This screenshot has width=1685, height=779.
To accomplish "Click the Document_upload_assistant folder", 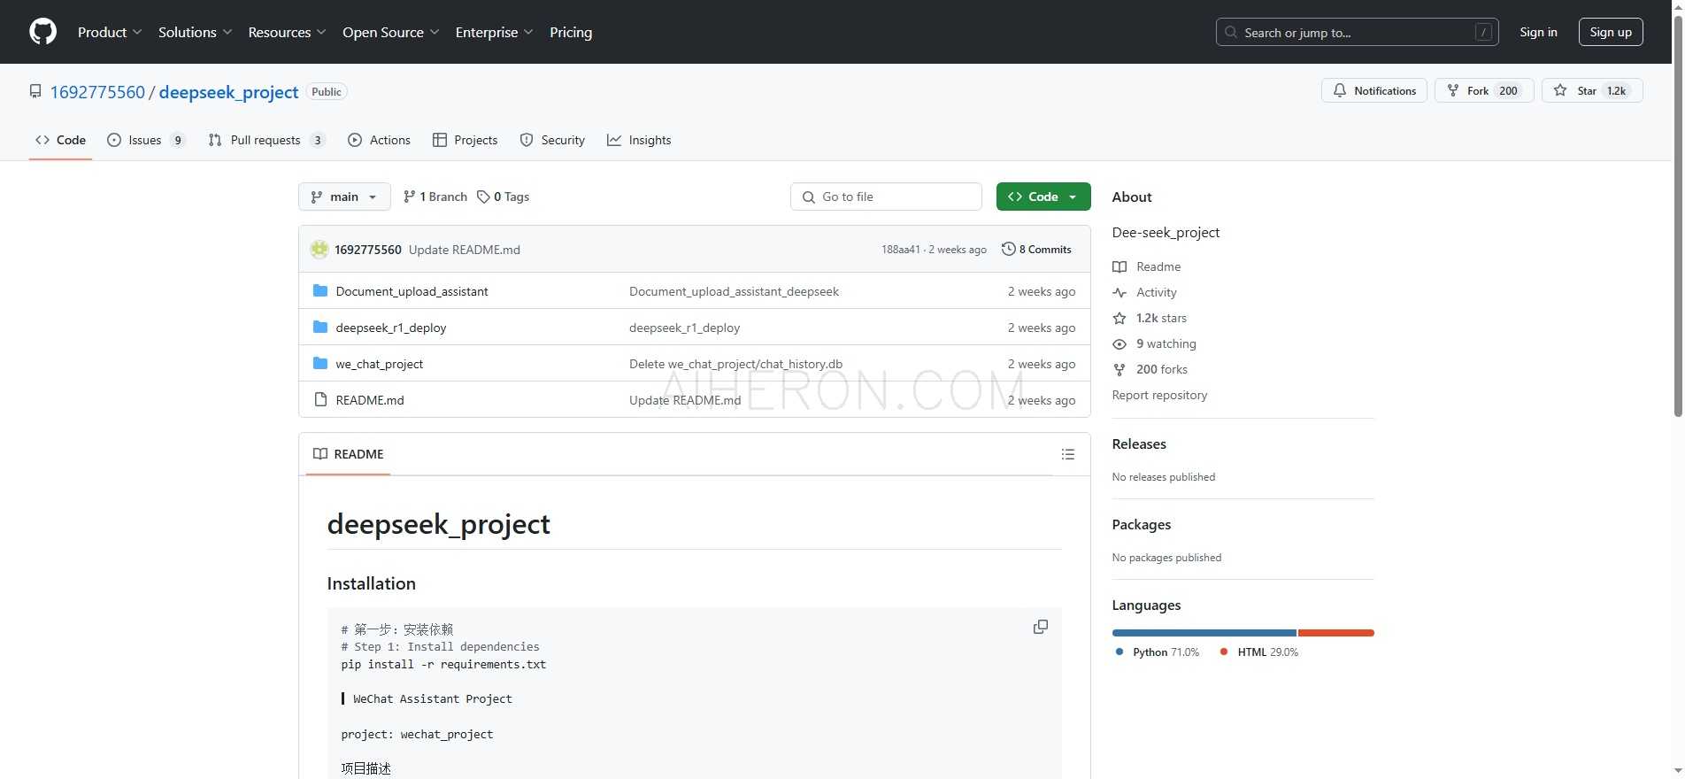I will pos(412,291).
